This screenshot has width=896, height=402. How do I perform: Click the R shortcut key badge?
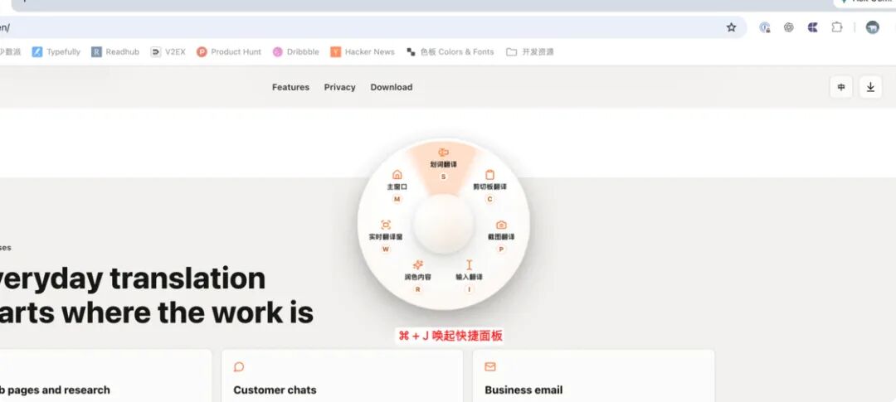[417, 289]
